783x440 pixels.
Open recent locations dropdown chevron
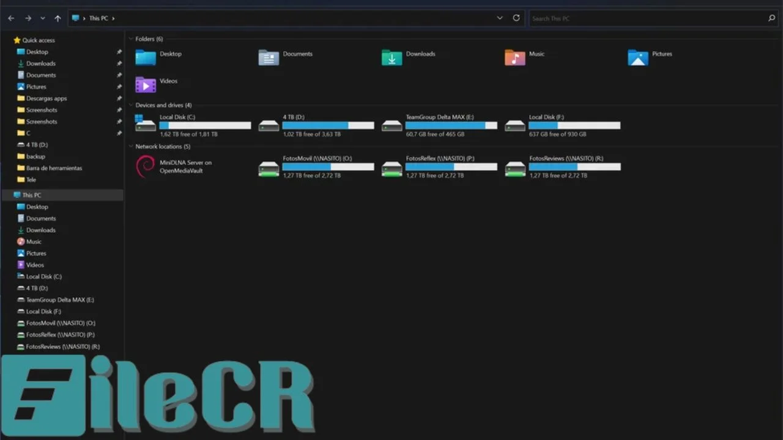click(x=42, y=18)
